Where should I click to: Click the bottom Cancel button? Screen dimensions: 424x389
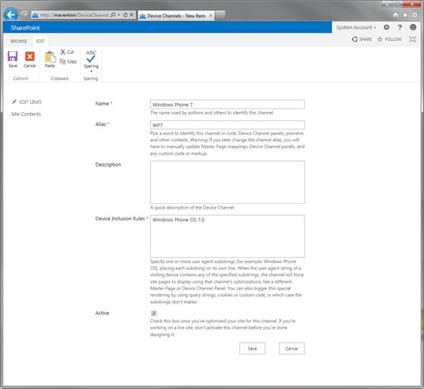[292, 349]
